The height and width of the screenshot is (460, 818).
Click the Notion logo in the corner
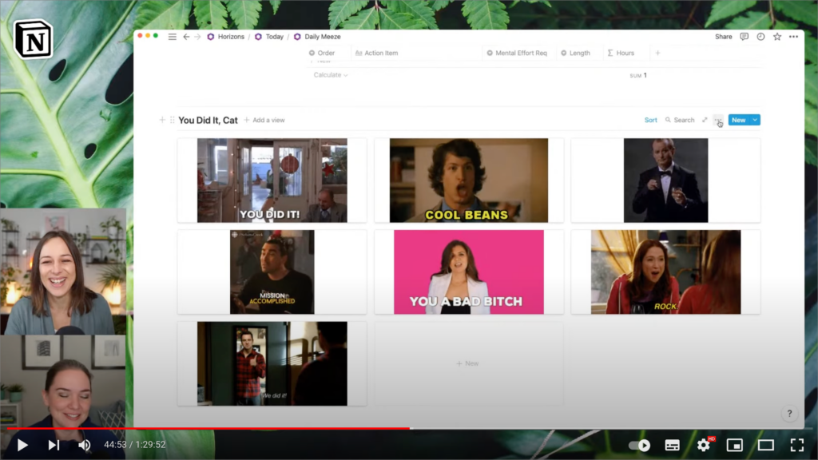[x=33, y=39]
